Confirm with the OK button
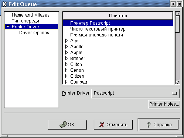The image size is (184, 138). [67, 125]
